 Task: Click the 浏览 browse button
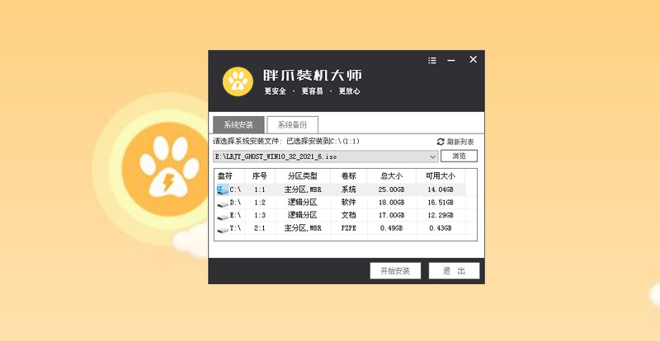tap(459, 156)
